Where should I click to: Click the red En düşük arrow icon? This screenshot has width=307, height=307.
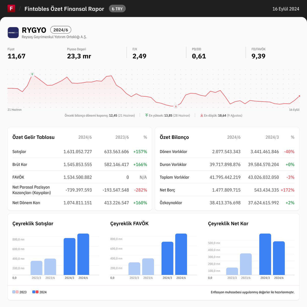pyautogui.click(x=202, y=115)
